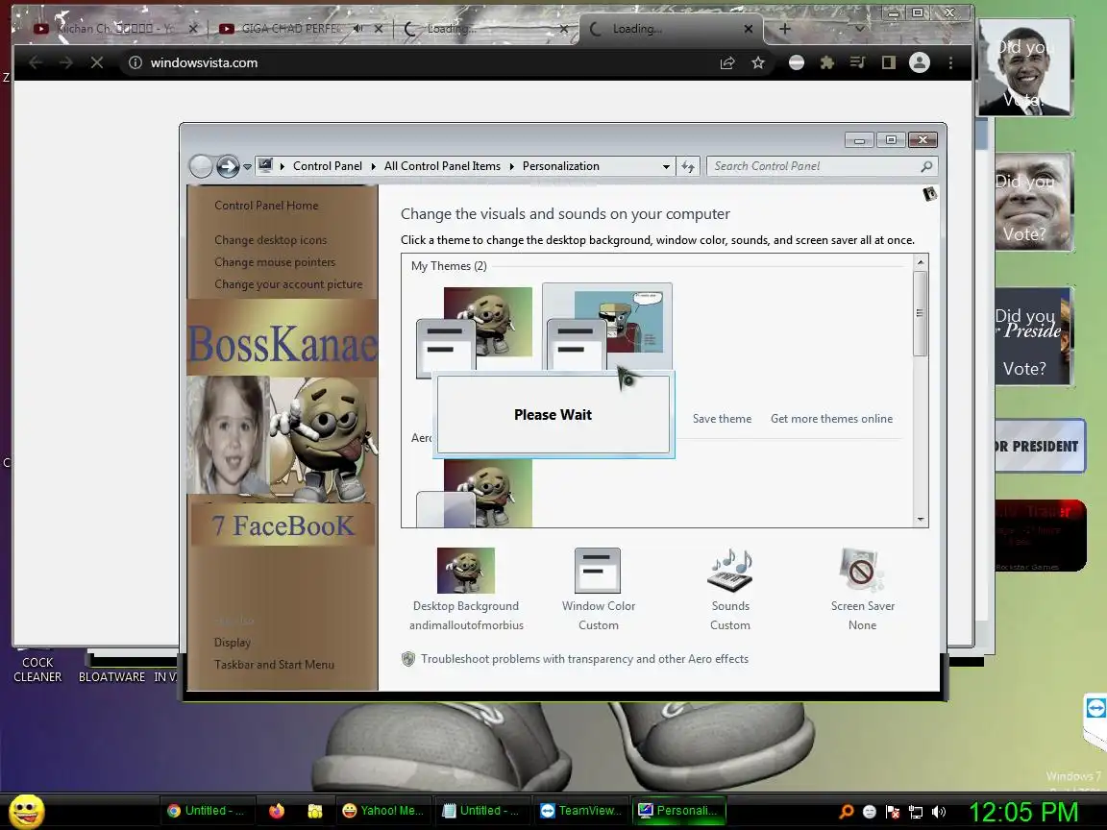Open Firefox from the taskbar
This screenshot has width=1107, height=830.
(x=276, y=811)
